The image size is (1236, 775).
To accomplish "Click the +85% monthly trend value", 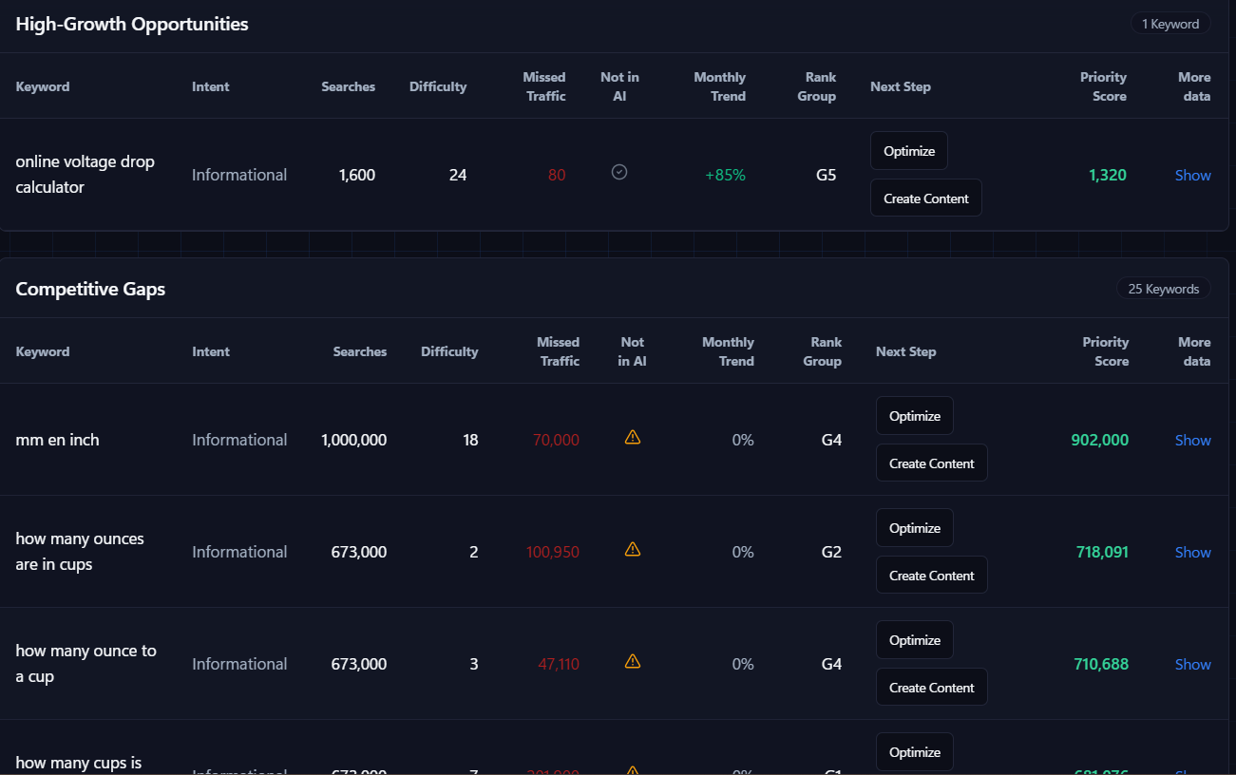I will point(726,175).
